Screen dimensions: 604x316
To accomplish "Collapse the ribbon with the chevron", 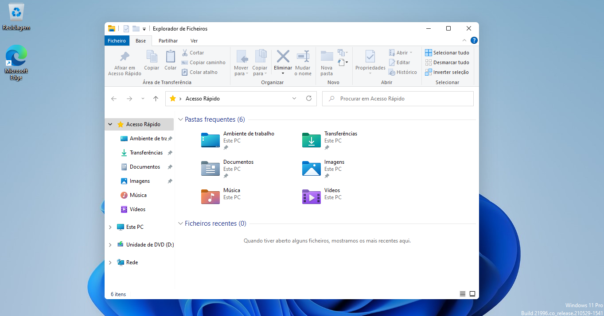I will [465, 40].
